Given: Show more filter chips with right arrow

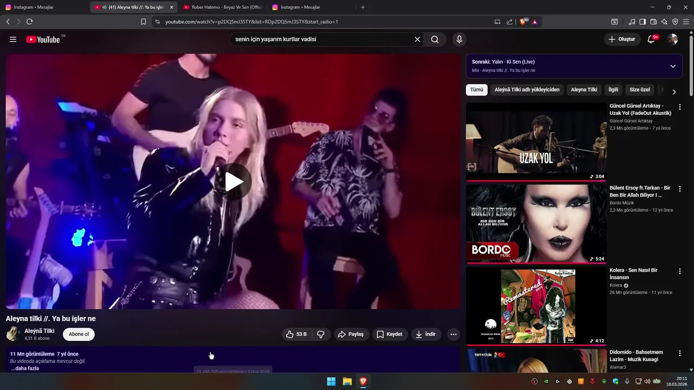Looking at the screenshot, I should pos(674,92).
